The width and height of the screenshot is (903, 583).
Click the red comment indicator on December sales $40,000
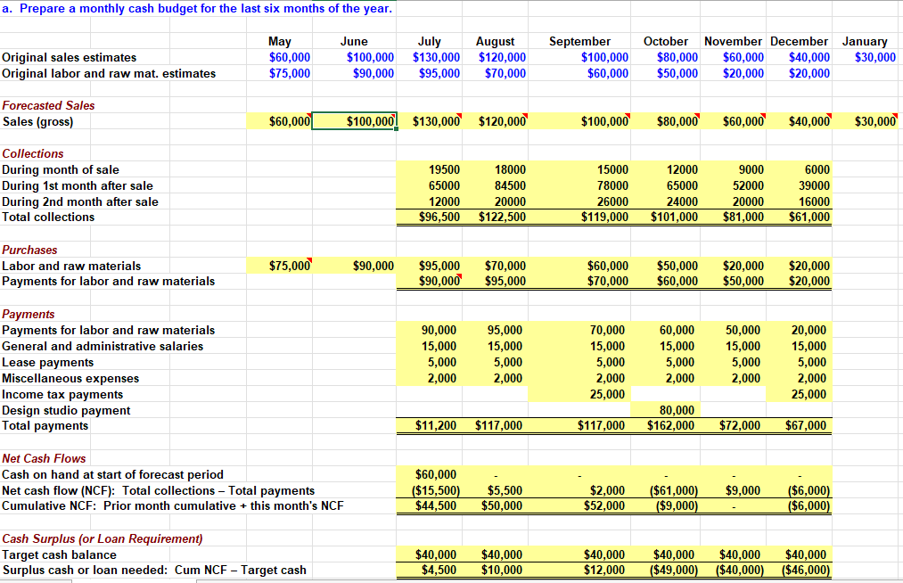pos(829,117)
